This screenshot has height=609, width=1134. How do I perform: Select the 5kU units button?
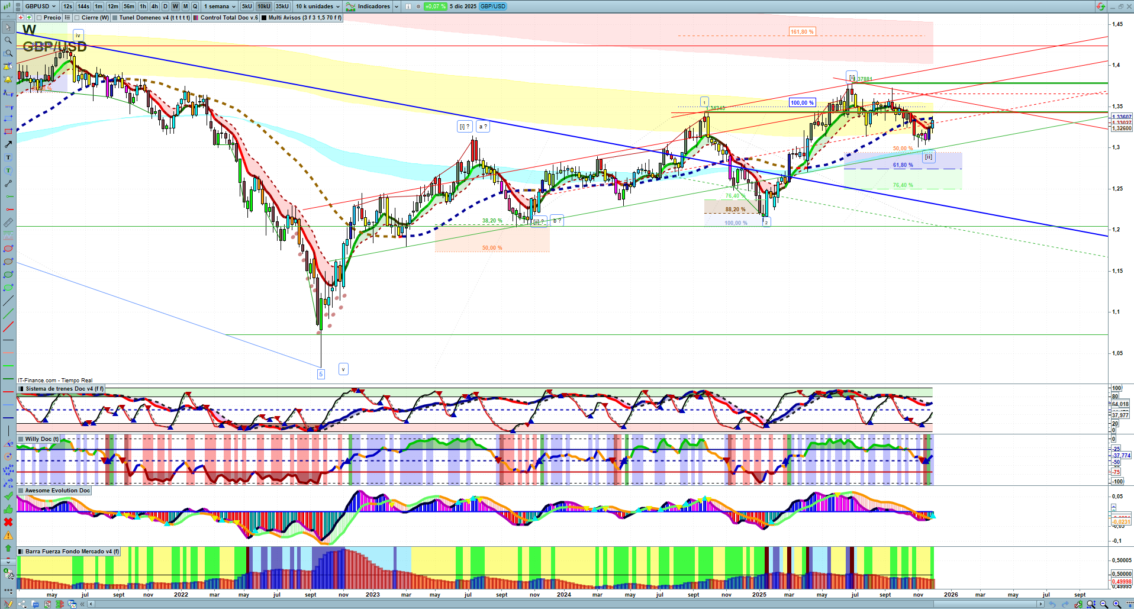point(247,7)
